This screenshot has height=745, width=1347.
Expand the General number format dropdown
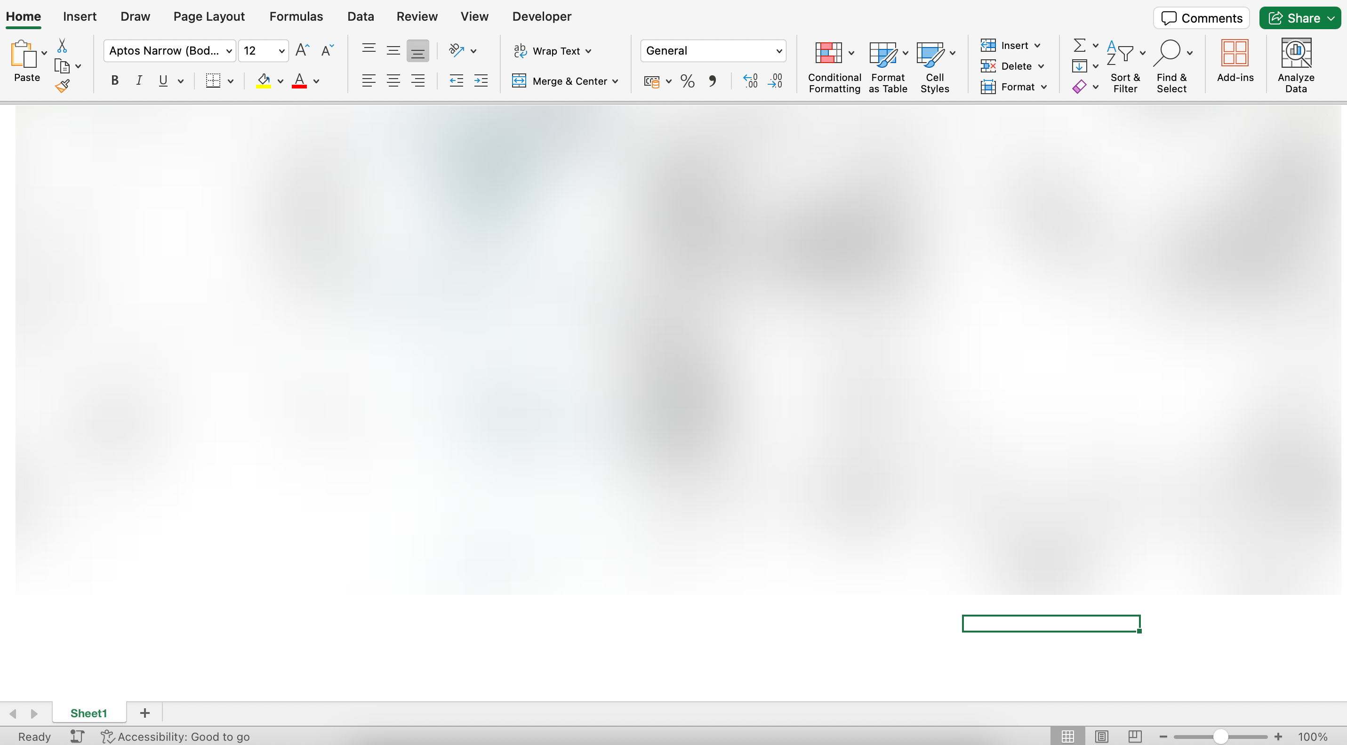(x=778, y=51)
